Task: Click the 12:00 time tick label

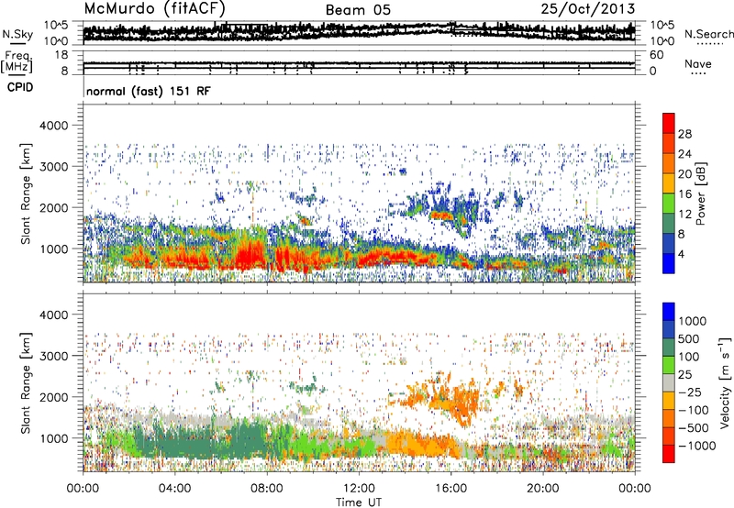Action: [359, 489]
